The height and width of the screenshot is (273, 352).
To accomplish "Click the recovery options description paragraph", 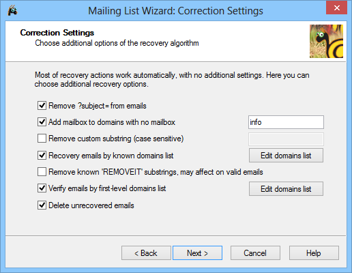I will pos(172,80).
